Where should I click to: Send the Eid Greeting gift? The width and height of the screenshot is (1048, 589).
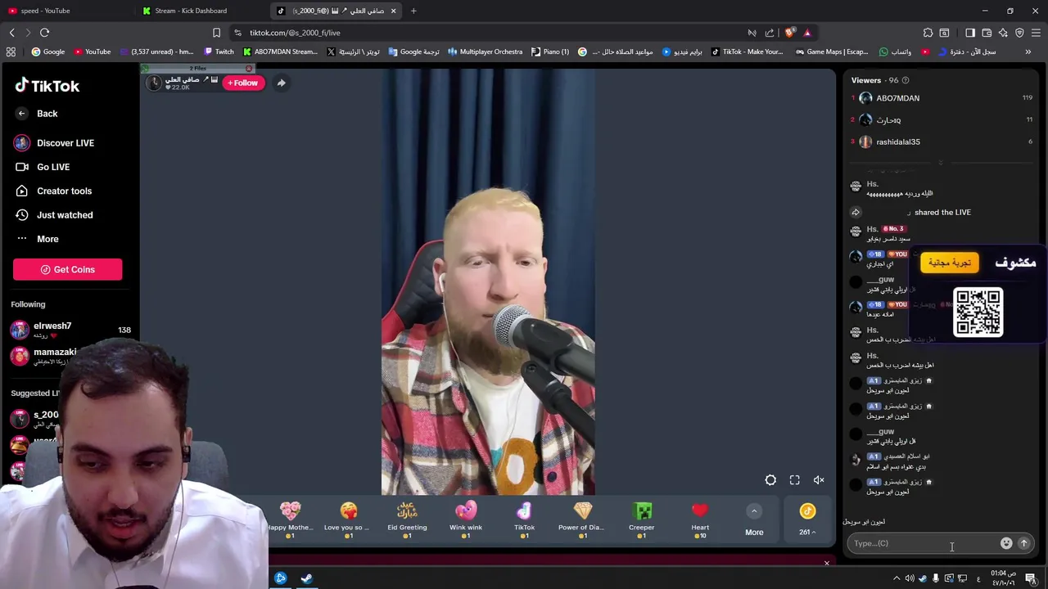coord(407,520)
